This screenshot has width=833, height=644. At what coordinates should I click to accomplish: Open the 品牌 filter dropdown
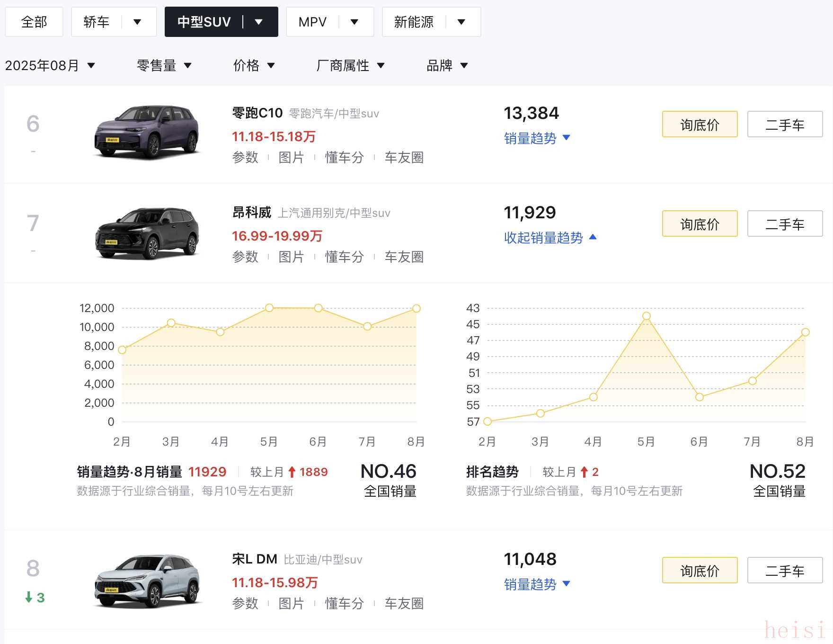447,65
